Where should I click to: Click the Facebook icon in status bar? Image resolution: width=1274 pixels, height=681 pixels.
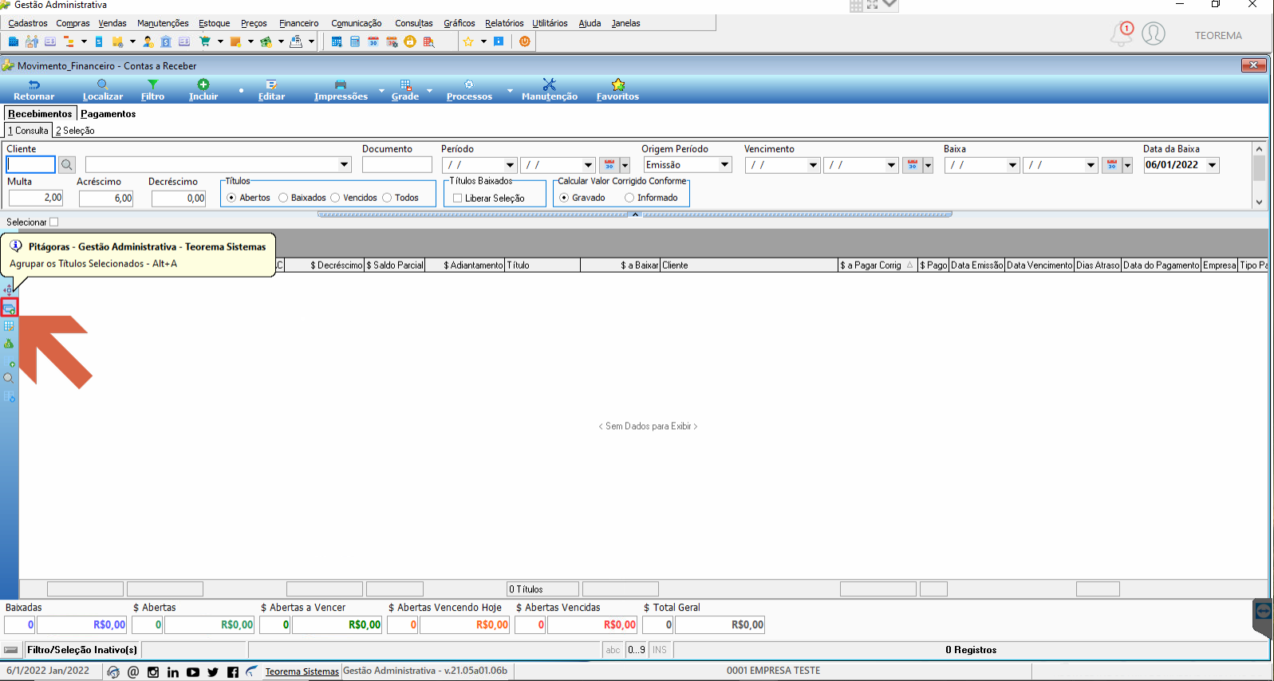click(x=233, y=672)
